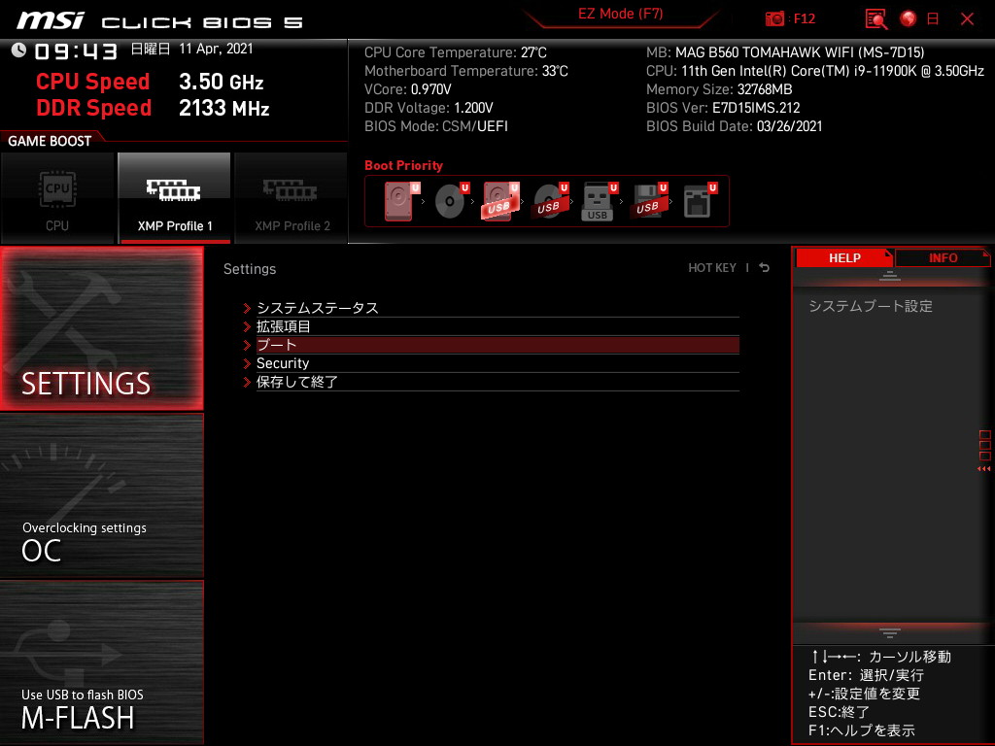Image resolution: width=995 pixels, height=746 pixels.
Task: Enable XMP Profile 1
Action: pyautogui.click(x=175, y=198)
